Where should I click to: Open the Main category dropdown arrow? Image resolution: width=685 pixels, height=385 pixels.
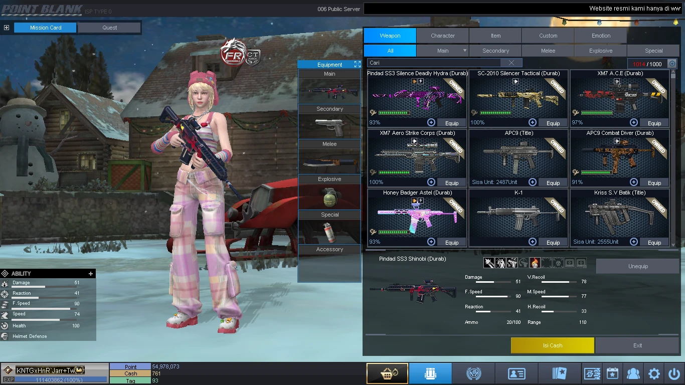pyautogui.click(x=465, y=51)
